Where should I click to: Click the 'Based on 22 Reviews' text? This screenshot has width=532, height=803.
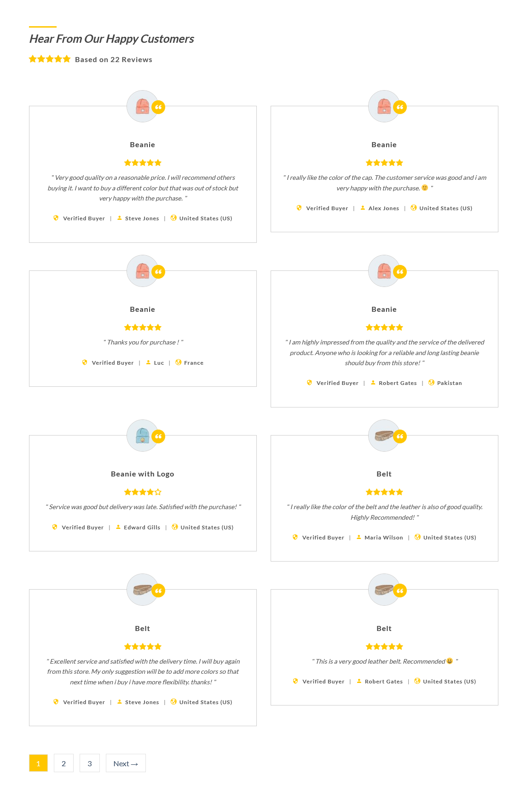tap(114, 60)
